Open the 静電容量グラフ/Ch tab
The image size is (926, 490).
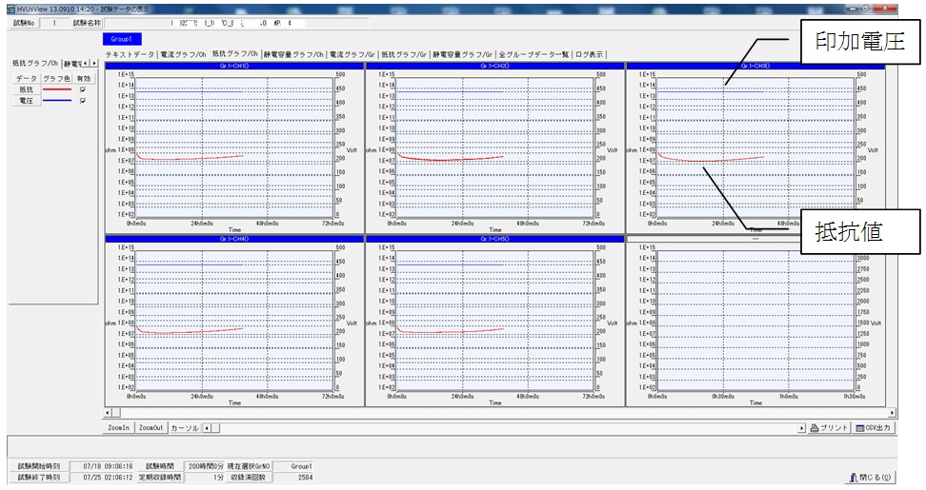294,55
